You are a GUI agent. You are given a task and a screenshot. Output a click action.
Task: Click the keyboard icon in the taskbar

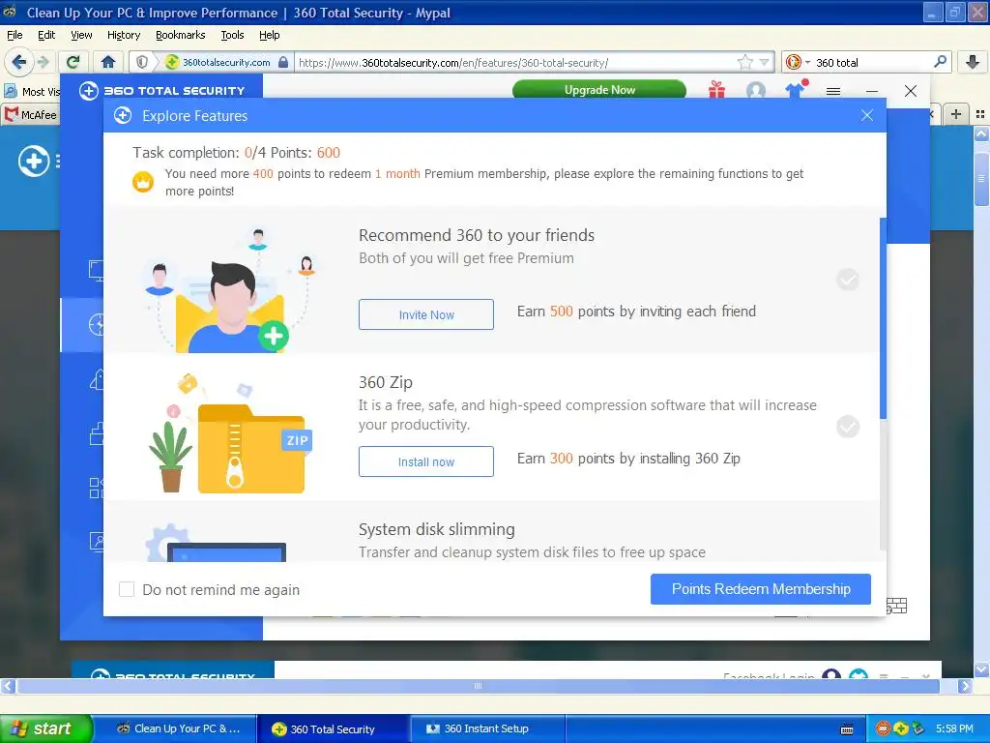point(847,729)
